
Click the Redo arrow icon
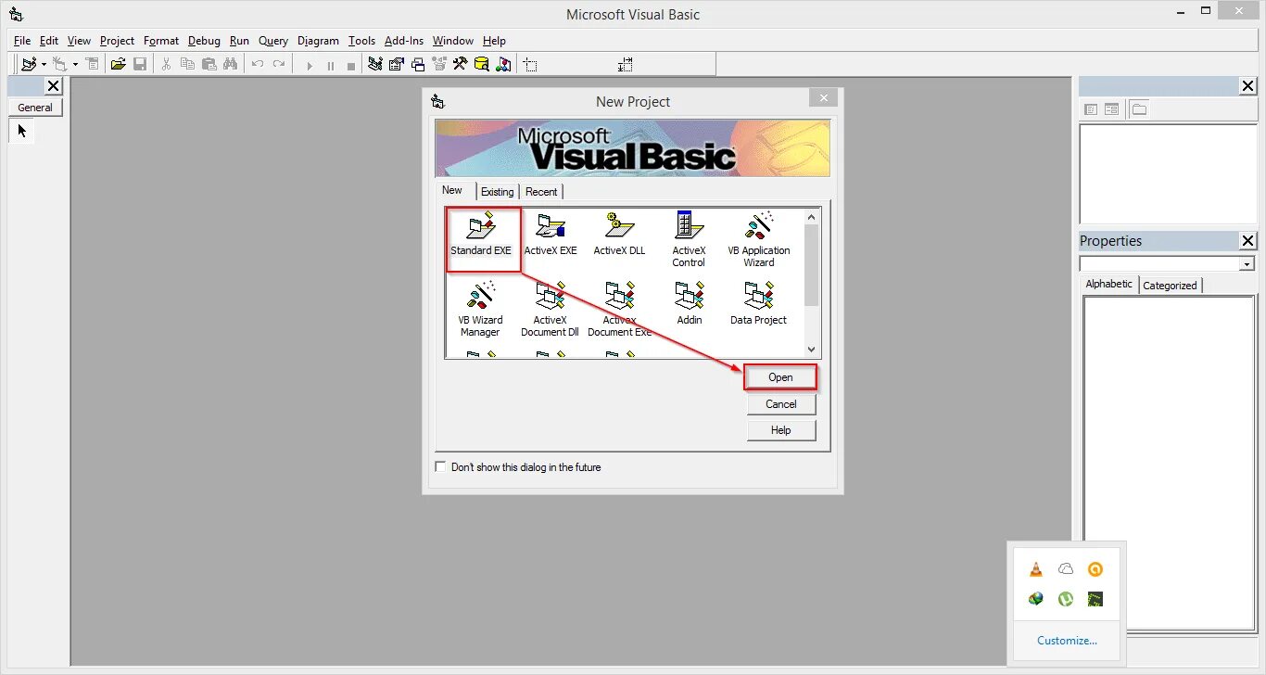coord(279,64)
